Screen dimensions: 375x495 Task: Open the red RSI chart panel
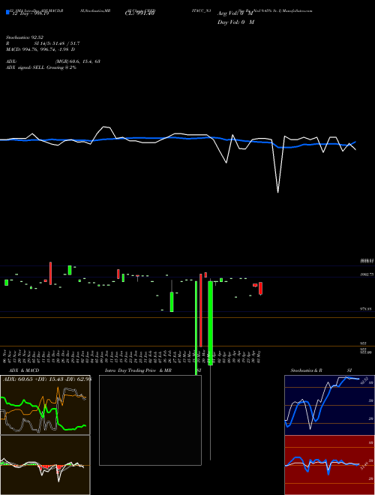pos(329,465)
